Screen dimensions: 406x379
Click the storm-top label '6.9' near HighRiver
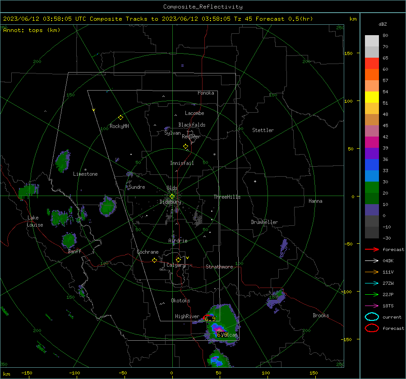point(210,319)
